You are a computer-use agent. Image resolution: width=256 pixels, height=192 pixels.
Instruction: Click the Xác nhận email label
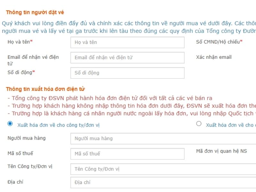click(x=214, y=57)
